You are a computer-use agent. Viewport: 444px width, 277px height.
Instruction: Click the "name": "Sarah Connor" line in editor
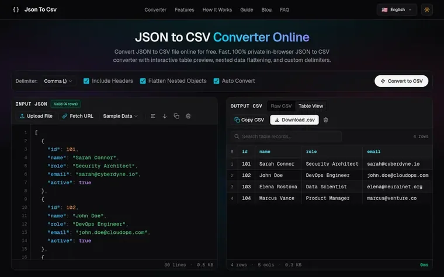click(83, 157)
